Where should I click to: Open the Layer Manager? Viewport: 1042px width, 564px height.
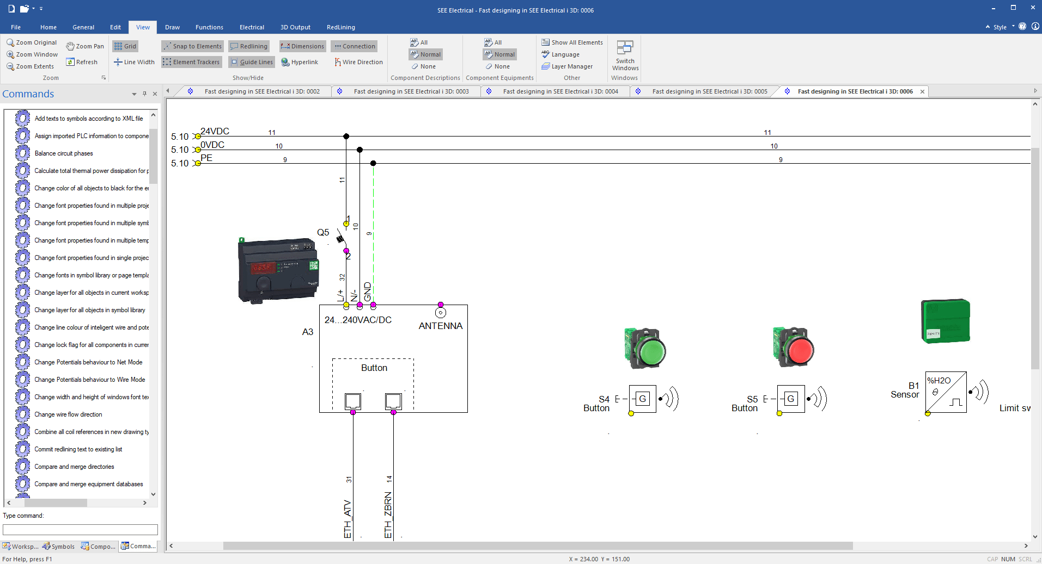(569, 66)
